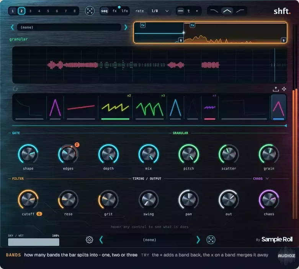
Task: Click the chaos knob
Action: tap(269, 200)
